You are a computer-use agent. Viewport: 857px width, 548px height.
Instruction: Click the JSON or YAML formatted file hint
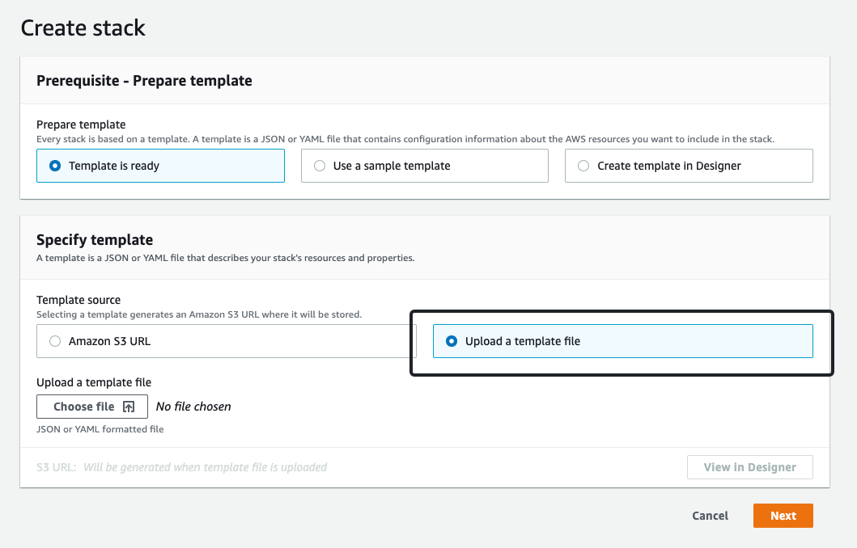click(x=100, y=429)
